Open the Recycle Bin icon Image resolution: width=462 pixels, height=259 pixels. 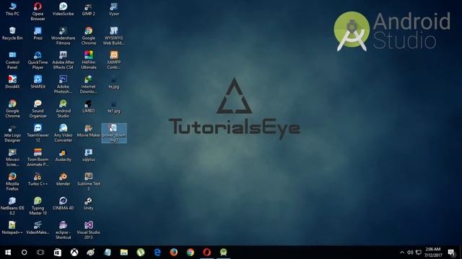point(12,33)
